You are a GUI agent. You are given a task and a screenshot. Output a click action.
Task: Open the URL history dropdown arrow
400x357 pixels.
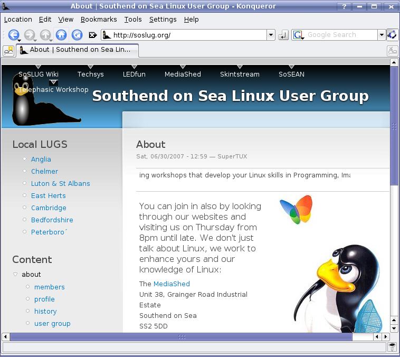point(271,35)
